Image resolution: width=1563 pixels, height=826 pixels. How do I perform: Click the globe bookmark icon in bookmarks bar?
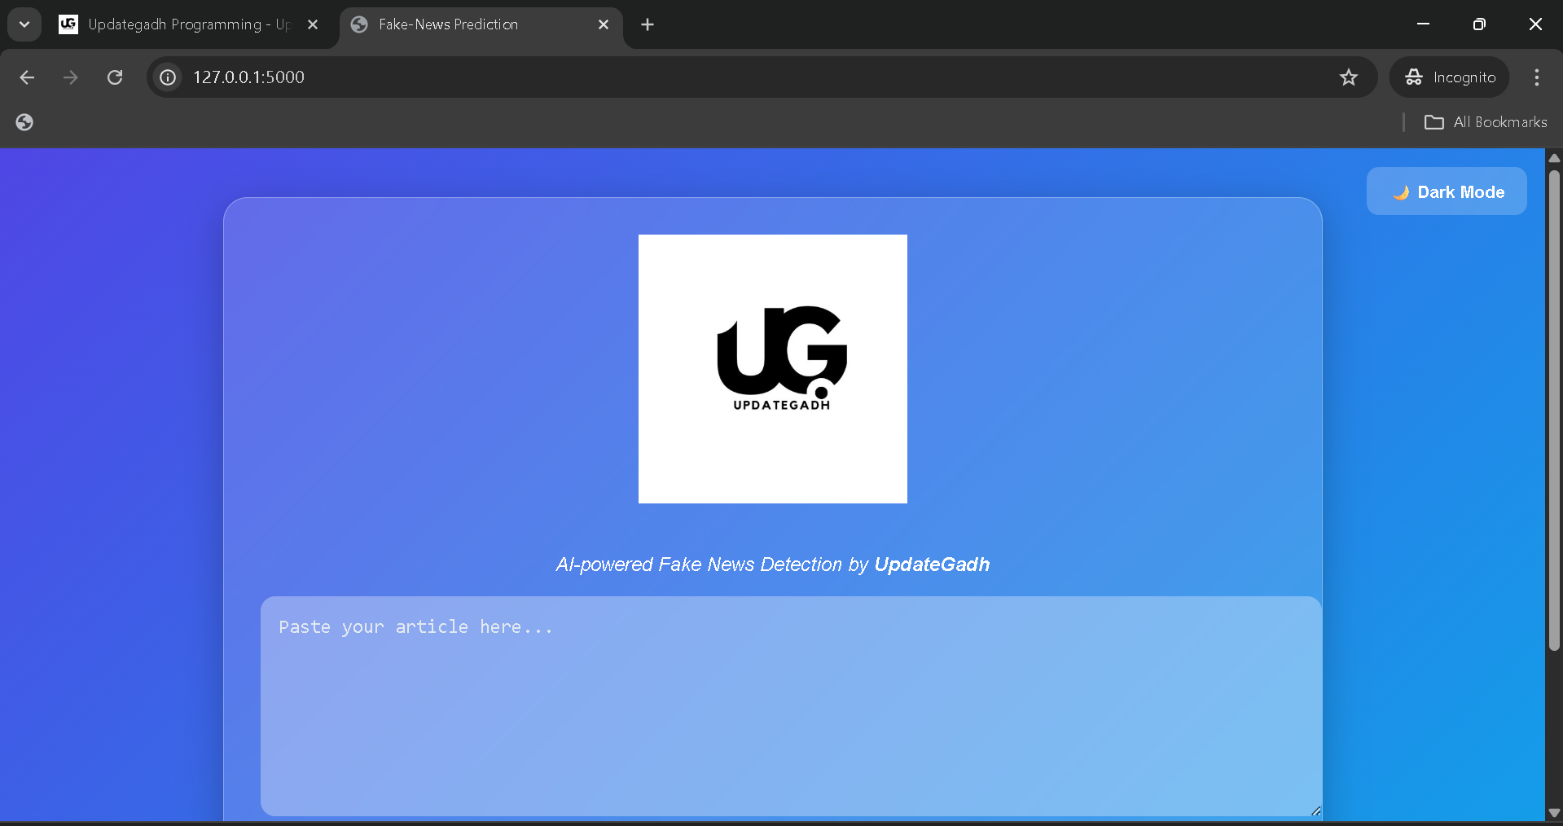24,122
